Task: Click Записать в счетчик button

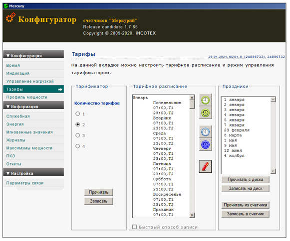Action: click(245, 214)
